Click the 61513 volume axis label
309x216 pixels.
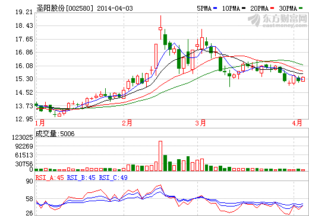click(24, 155)
